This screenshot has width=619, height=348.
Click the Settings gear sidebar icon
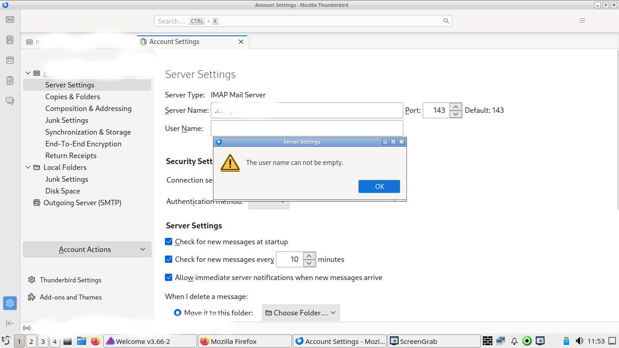(10, 303)
